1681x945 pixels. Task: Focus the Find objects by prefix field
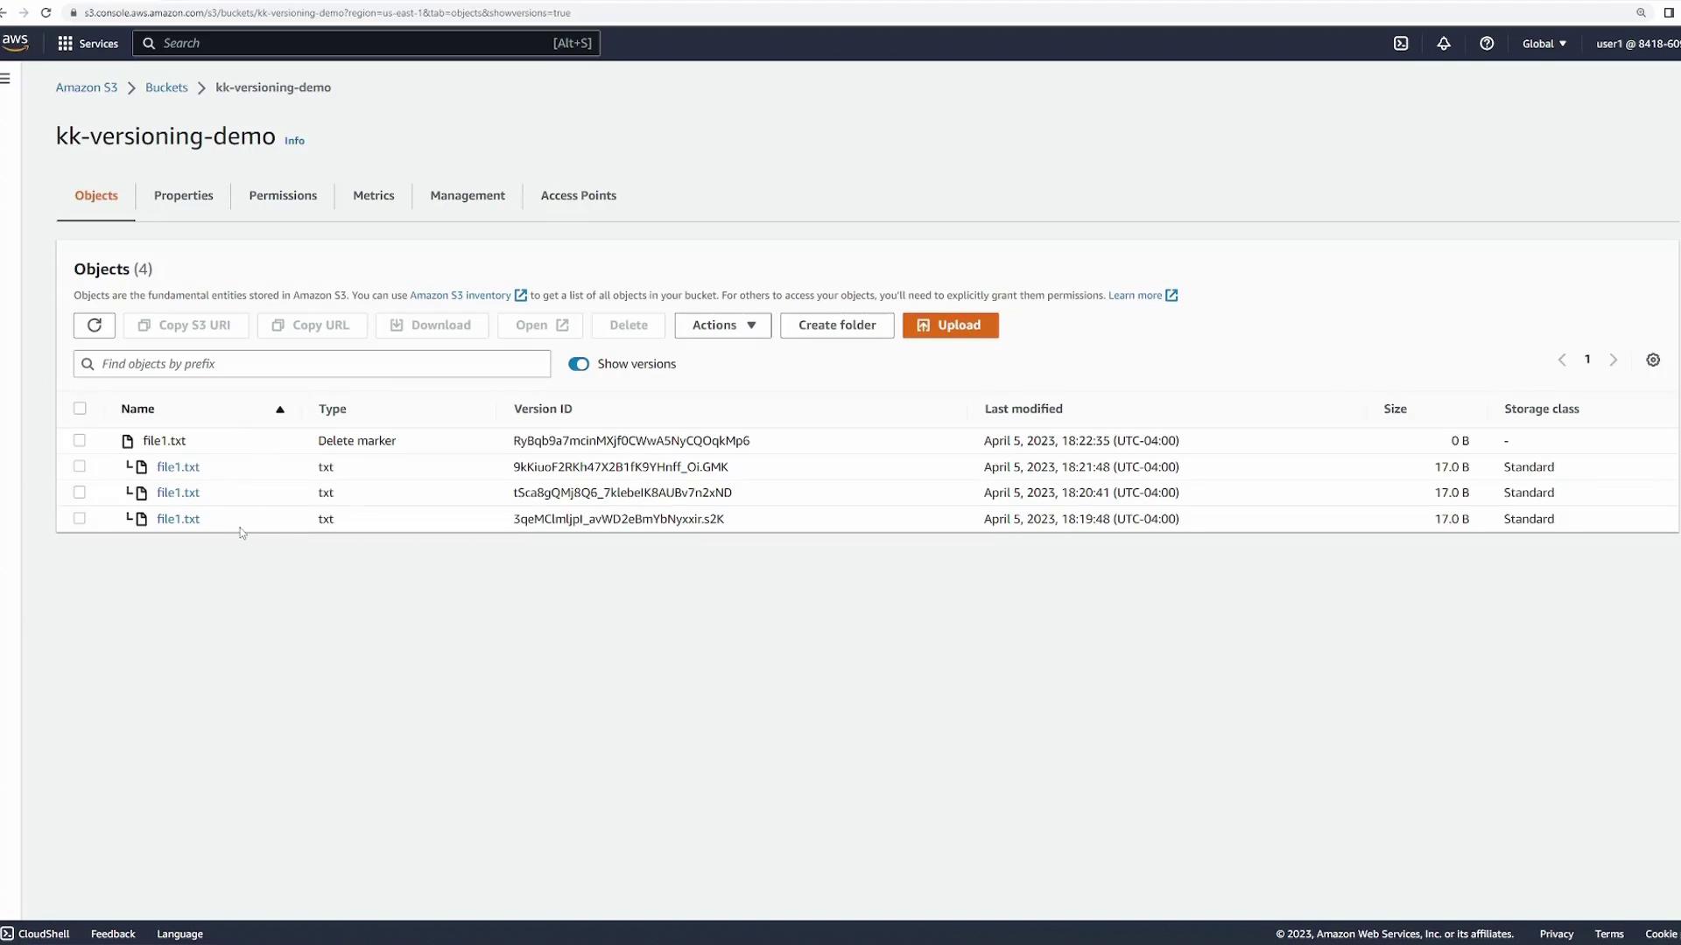coord(312,364)
